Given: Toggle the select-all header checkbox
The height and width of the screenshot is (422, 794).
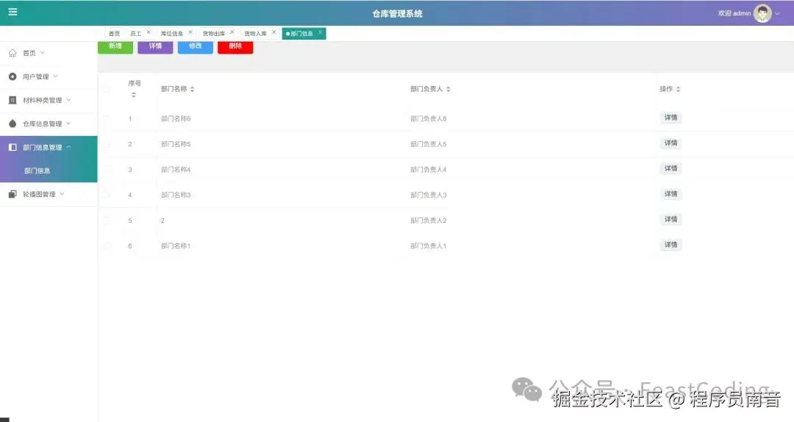Looking at the screenshot, I should [x=107, y=89].
